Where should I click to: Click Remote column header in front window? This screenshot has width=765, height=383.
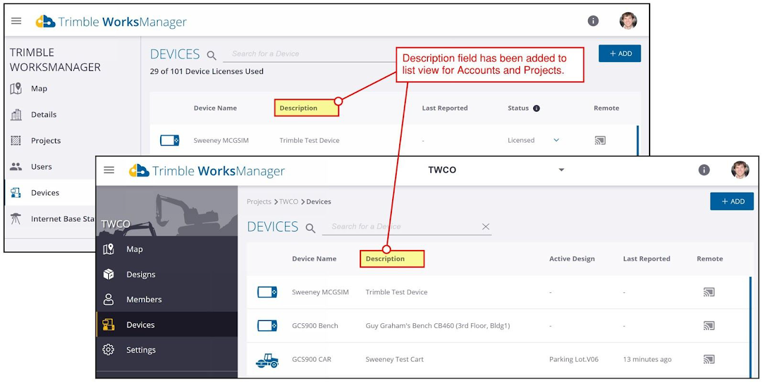coord(709,259)
